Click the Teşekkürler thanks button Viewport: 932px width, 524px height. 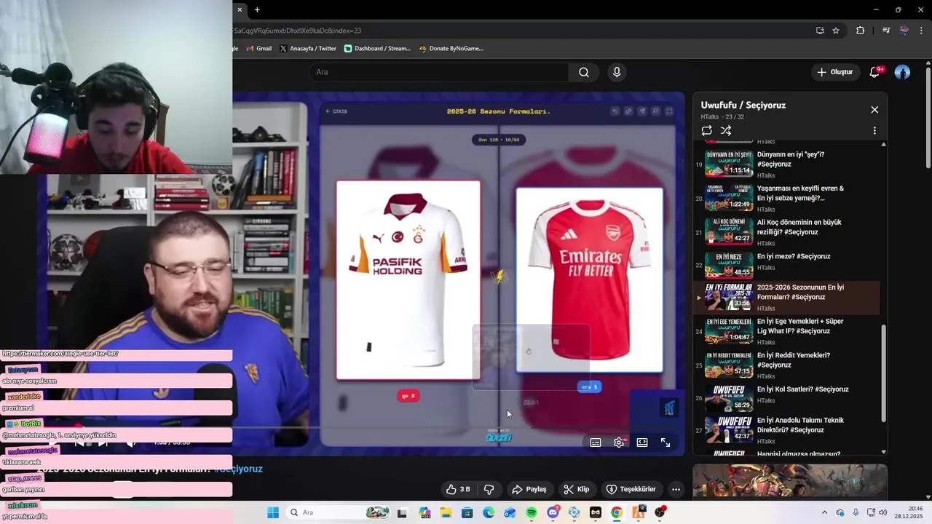pos(631,489)
